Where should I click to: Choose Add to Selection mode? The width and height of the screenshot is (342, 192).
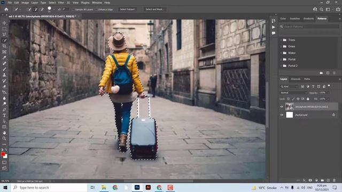point(35,10)
